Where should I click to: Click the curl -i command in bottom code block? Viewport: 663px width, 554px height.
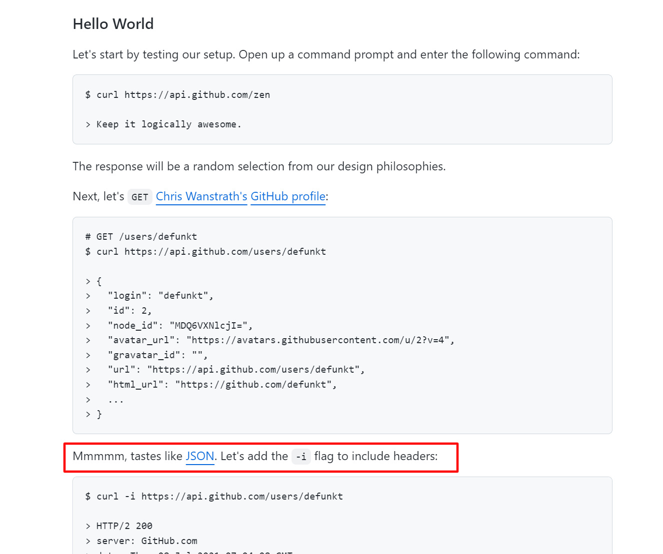point(214,496)
